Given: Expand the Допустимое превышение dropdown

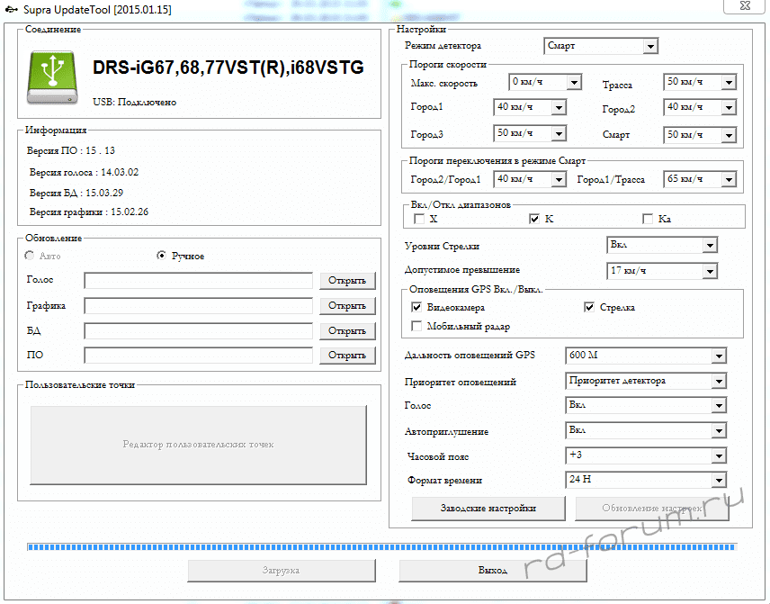Looking at the screenshot, I should tap(662, 271).
